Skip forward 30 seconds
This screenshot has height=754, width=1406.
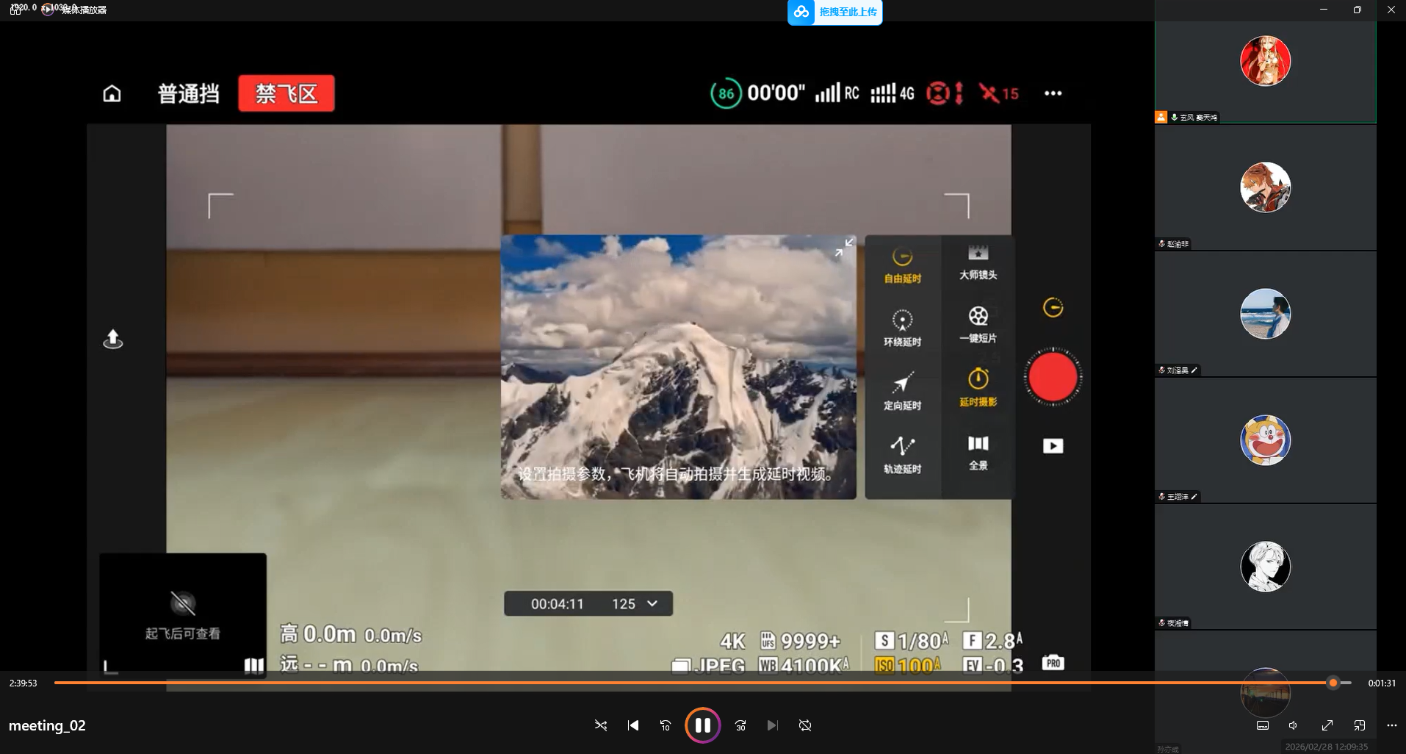[740, 725]
